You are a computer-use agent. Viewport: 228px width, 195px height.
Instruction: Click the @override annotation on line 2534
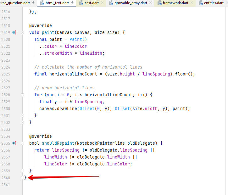coord(41,136)
